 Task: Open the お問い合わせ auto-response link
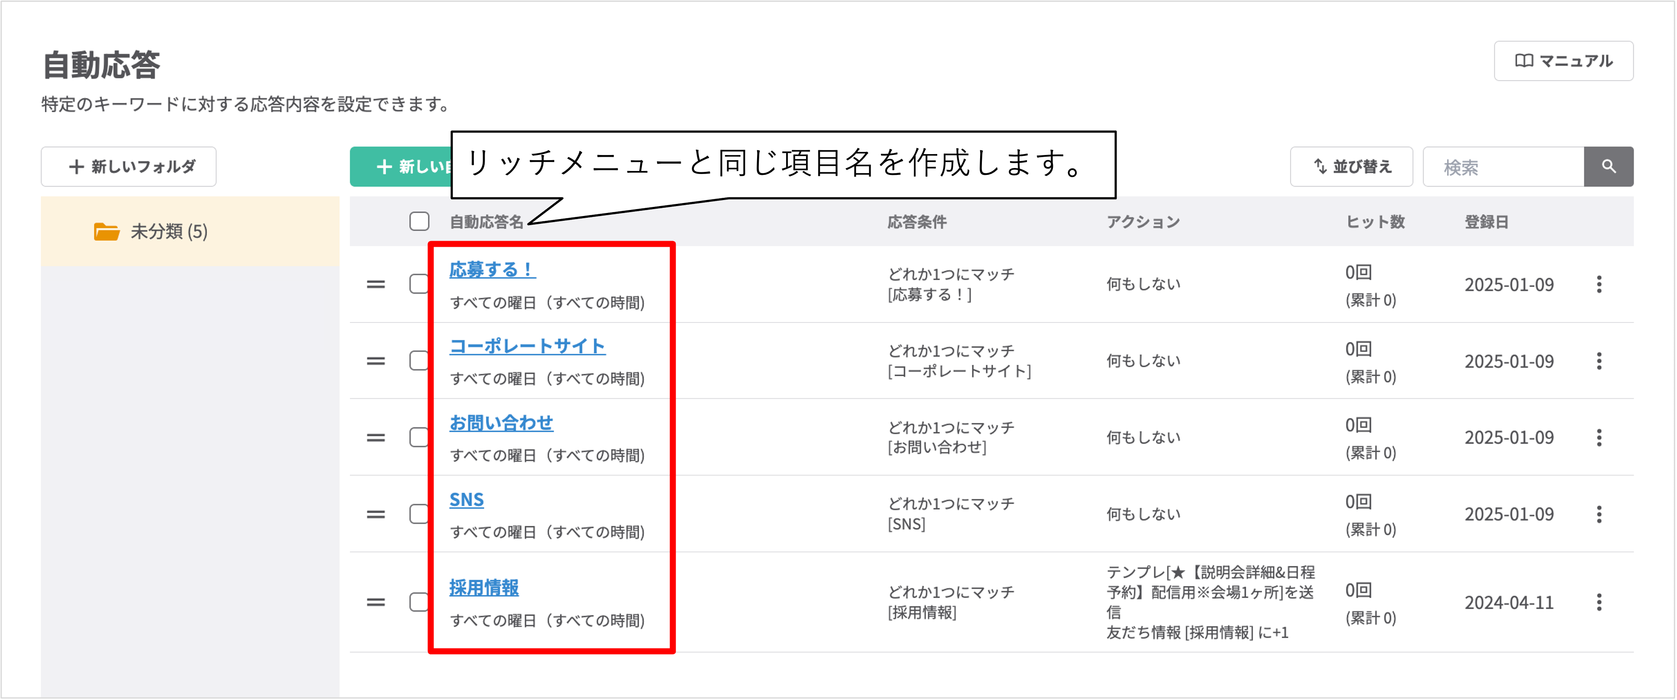click(x=502, y=422)
